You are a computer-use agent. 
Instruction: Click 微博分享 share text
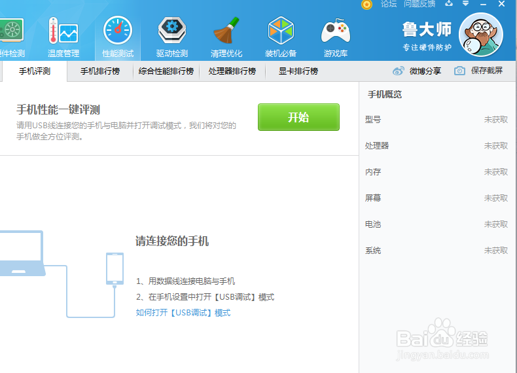click(425, 71)
